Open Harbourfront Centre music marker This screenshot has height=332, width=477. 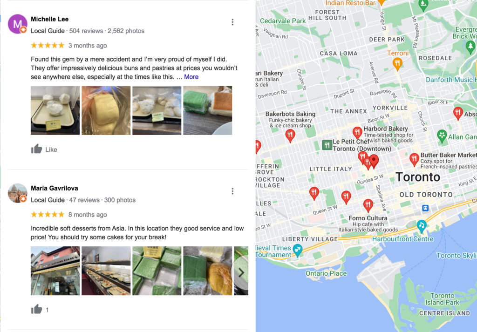click(x=421, y=226)
